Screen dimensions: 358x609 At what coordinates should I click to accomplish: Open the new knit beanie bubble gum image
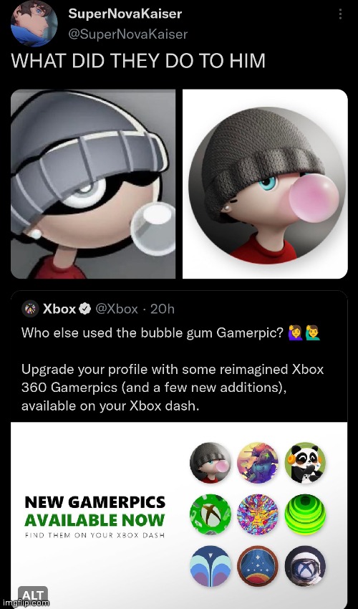[265, 183]
